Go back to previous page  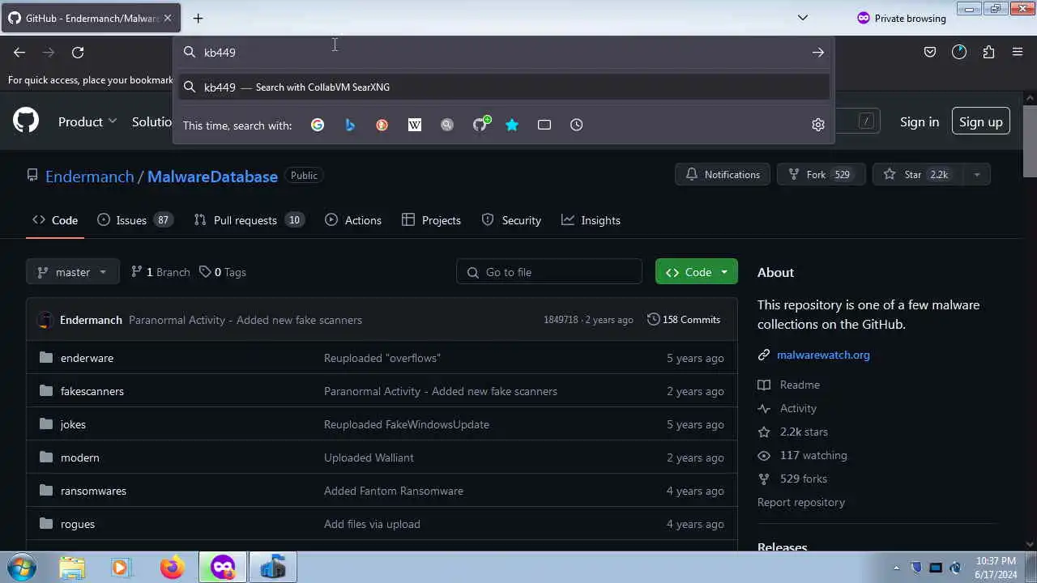(19, 53)
